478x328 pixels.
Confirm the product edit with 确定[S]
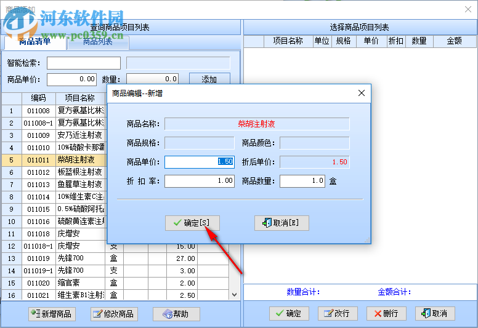192,223
